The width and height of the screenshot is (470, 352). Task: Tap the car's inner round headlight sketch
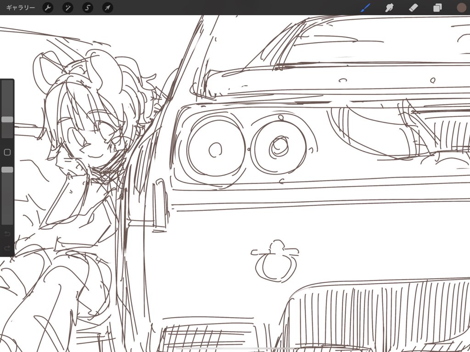click(279, 147)
